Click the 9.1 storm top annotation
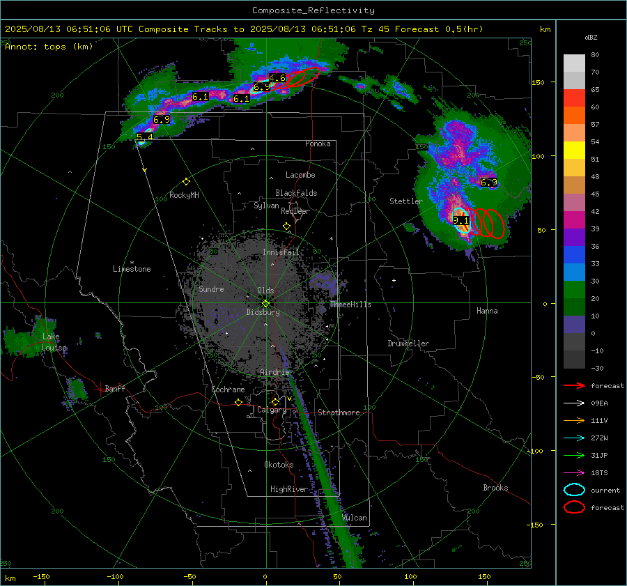 (x=460, y=220)
